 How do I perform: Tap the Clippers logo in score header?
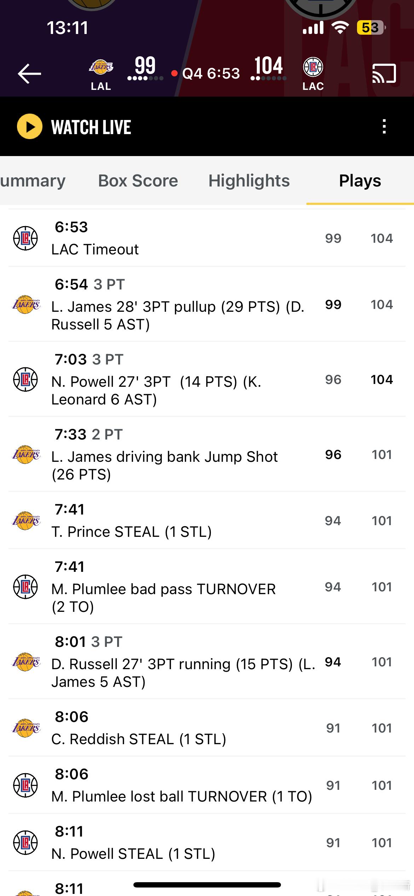point(313,67)
